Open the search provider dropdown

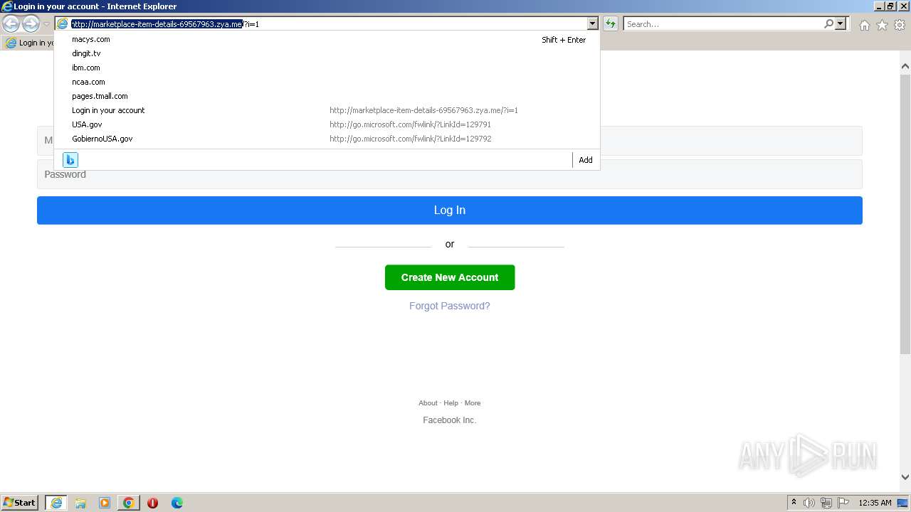tap(841, 23)
